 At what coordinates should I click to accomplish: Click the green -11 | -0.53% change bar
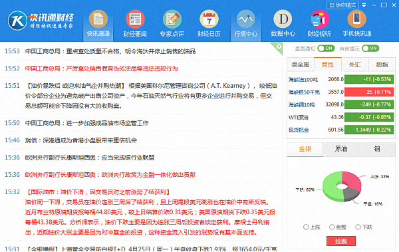(369, 79)
